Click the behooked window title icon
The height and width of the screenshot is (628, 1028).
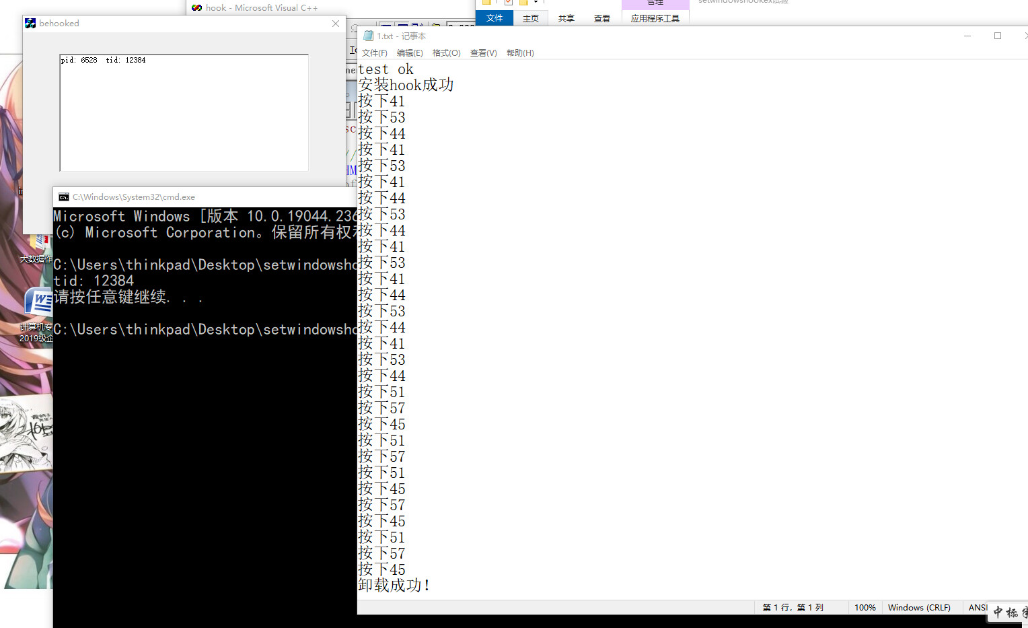tap(30, 23)
